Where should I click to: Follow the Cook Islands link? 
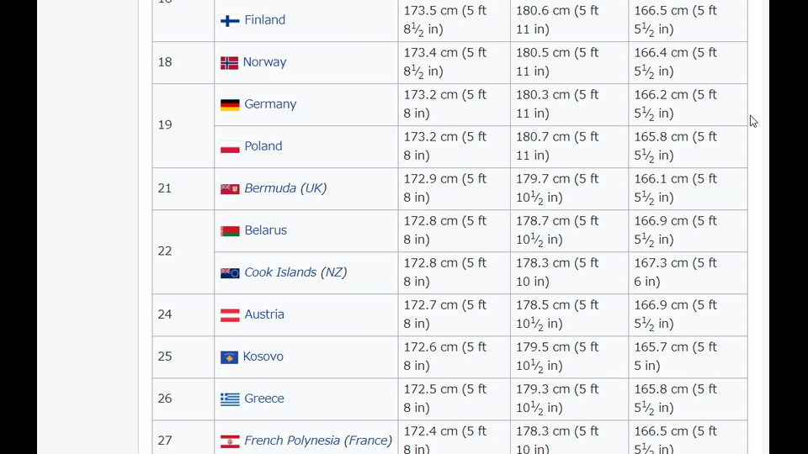pos(280,272)
